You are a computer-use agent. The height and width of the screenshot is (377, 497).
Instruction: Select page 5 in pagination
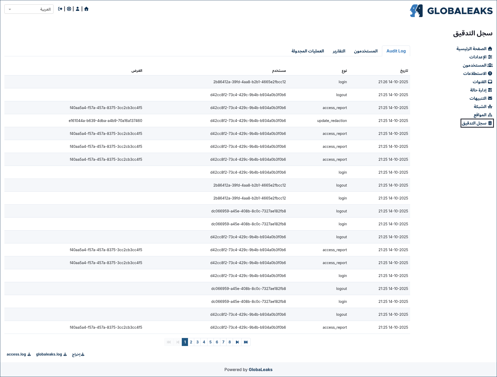pyautogui.click(x=210, y=342)
